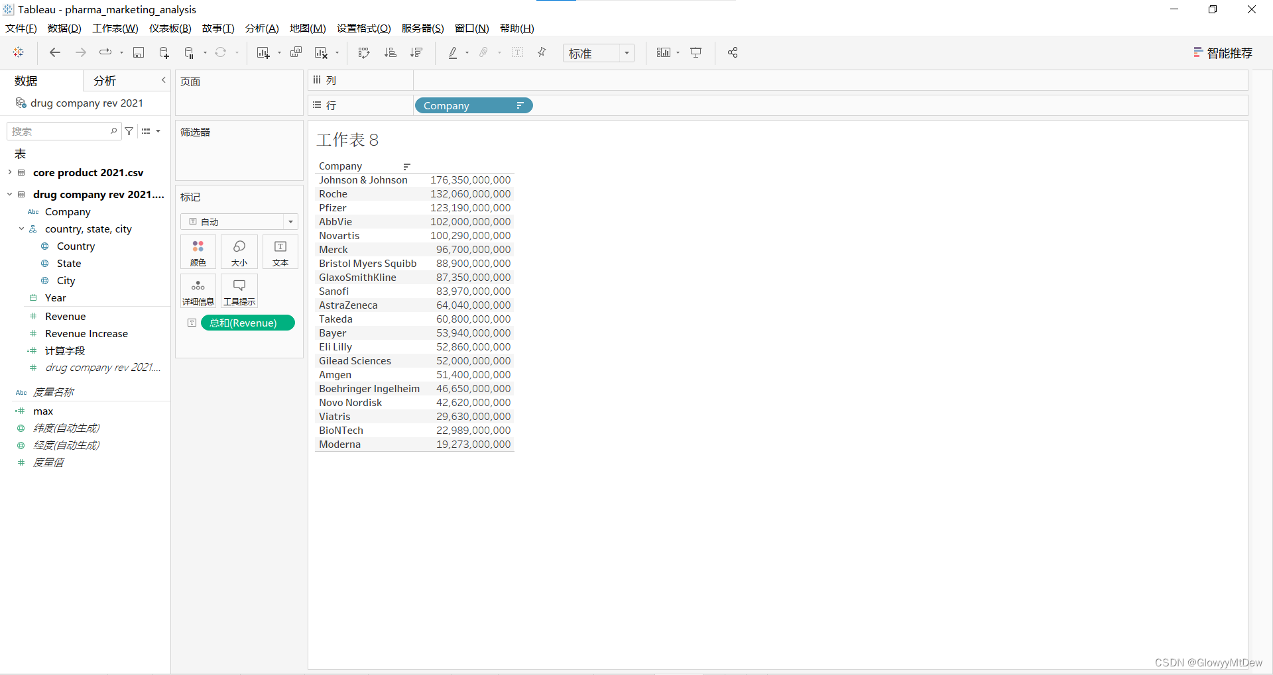Click the filter fields funnel icon
Screen dimensions: 1273x675
pyautogui.click(x=129, y=131)
